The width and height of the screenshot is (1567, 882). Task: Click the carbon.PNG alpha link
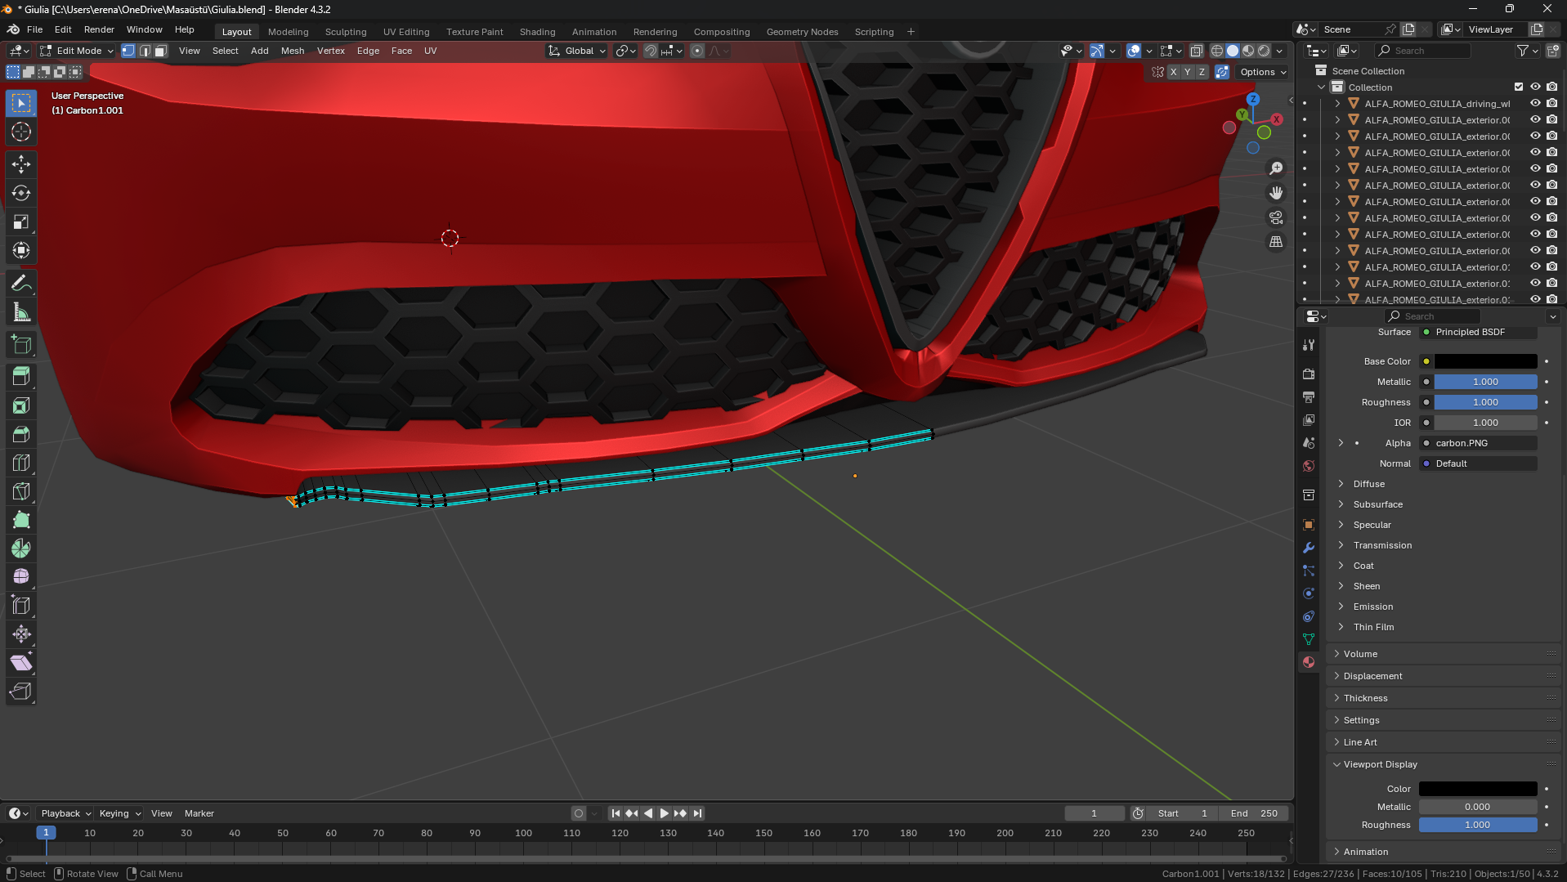coord(1479,443)
